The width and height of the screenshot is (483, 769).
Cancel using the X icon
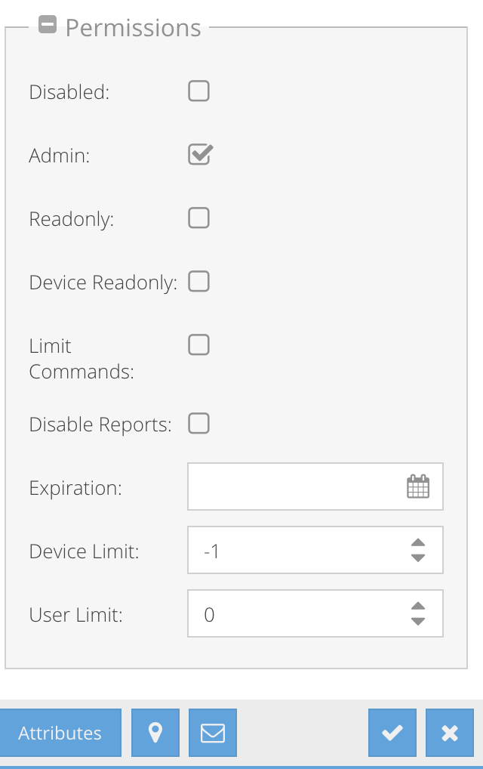click(x=450, y=732)
